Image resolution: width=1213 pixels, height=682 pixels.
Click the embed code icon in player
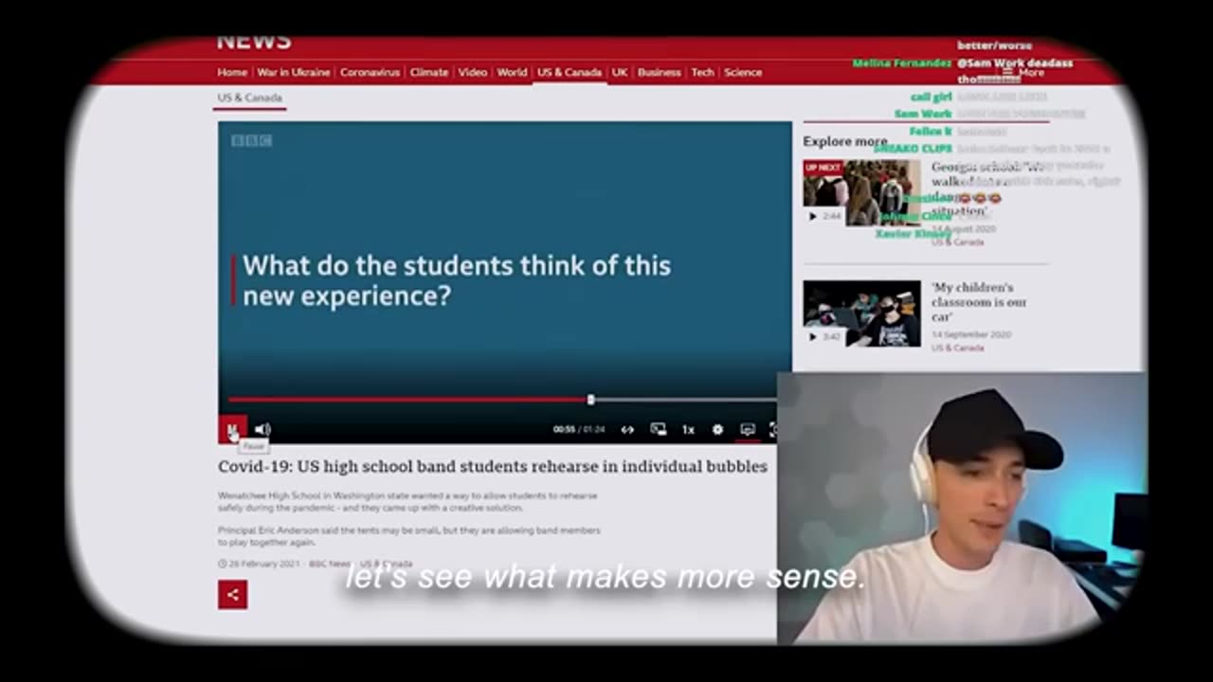point(627,430)
